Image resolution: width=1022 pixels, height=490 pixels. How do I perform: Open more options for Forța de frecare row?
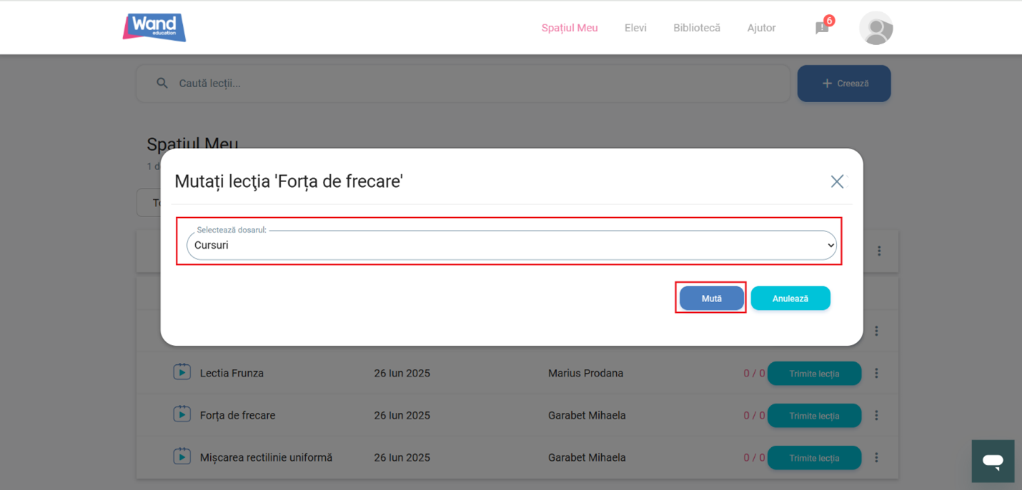[x=876, y=416]
